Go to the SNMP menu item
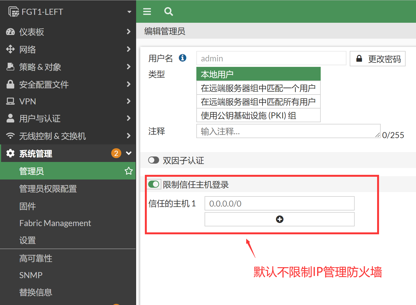The image size is (416, 305). coord(31,275)
